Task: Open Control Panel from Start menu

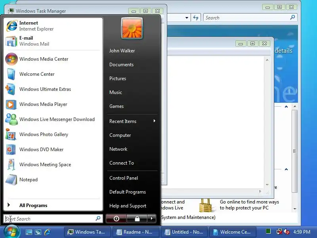Action: click(x=124, y=178)
